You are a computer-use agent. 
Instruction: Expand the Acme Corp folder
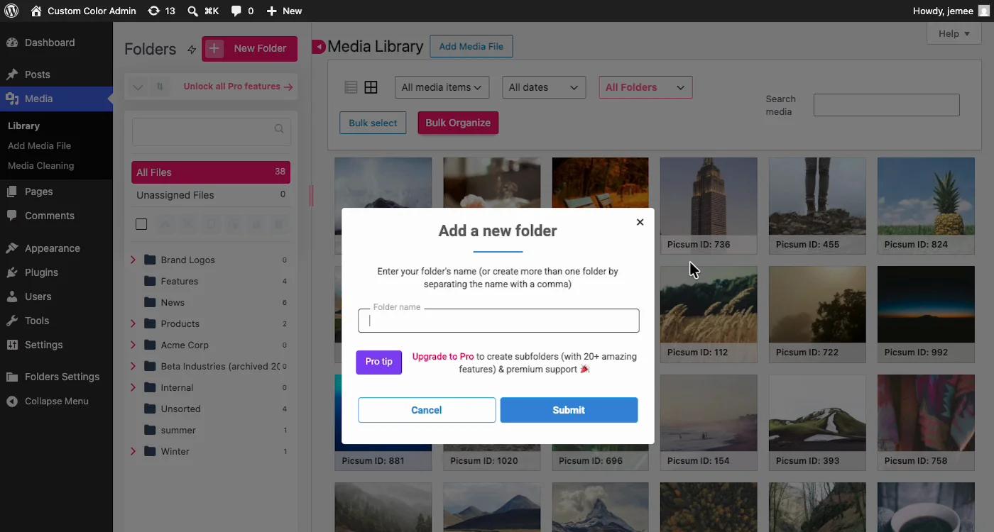coord(133,345)
